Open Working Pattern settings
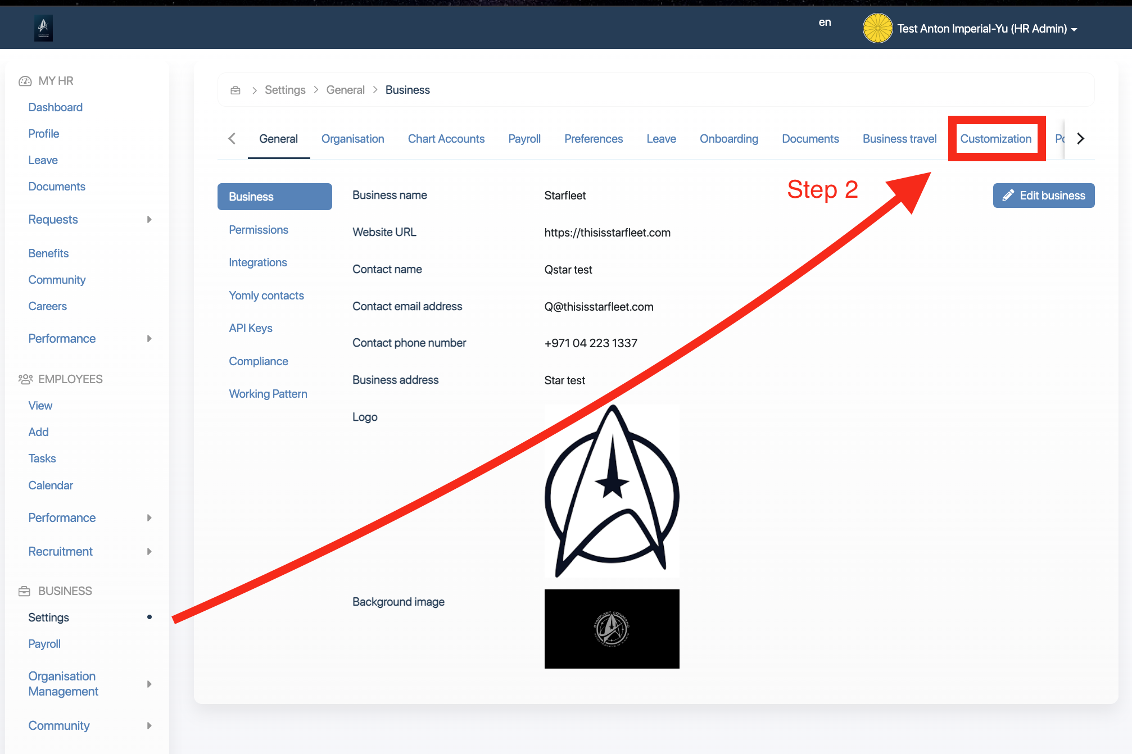Image resolution: width=1132 pixels, height=754 pixels. (x=268, y=394)
